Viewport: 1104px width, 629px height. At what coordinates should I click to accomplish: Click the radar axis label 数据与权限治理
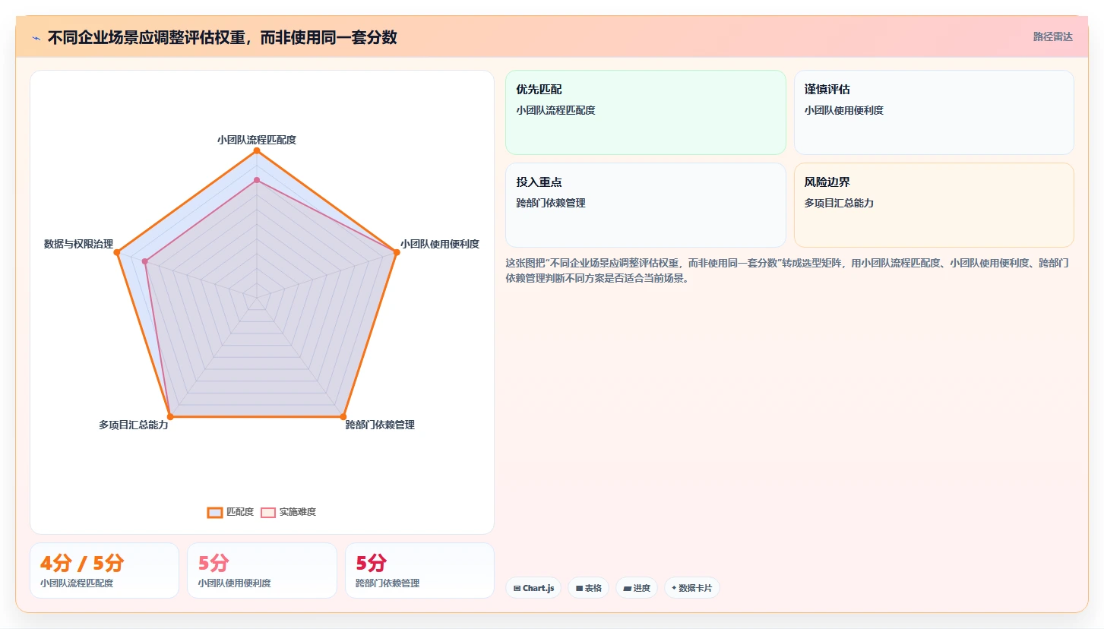click(78, 244)
